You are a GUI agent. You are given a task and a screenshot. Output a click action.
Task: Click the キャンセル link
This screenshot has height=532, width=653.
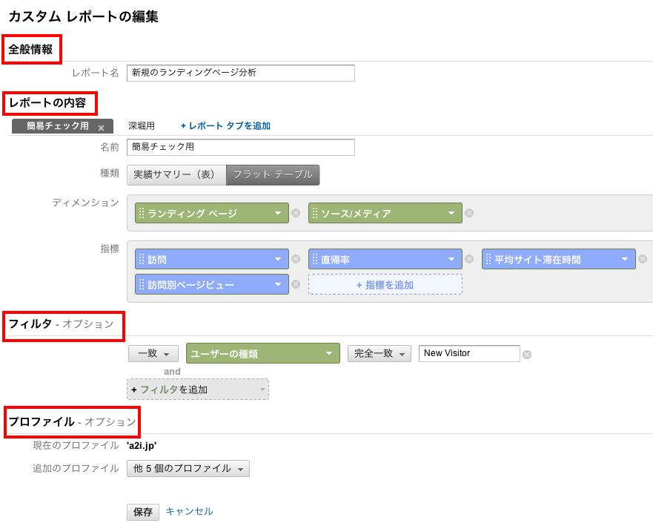pos(190,511)
